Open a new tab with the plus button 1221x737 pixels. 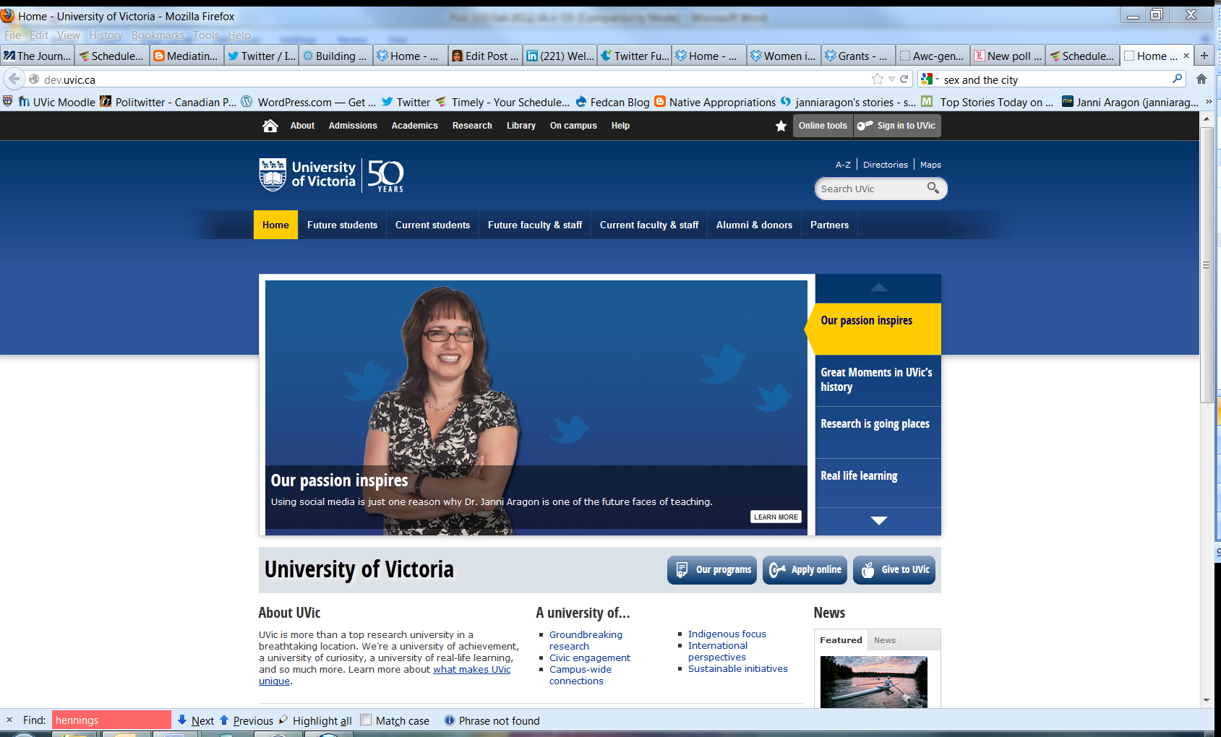pos(1204,56)
